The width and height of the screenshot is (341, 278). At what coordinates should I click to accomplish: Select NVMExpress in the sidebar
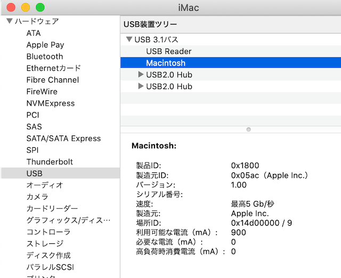(x=51, y=104)
